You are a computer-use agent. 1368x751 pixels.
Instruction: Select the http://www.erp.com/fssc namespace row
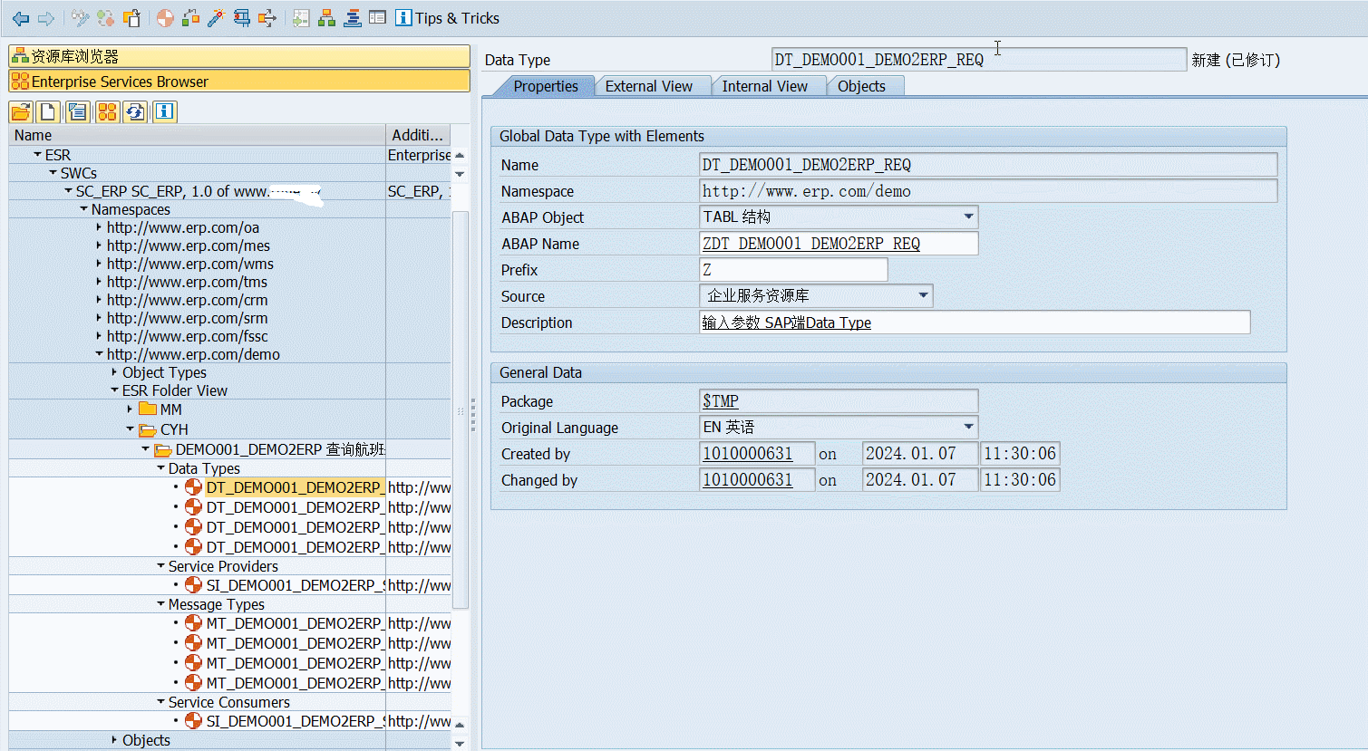187,336
